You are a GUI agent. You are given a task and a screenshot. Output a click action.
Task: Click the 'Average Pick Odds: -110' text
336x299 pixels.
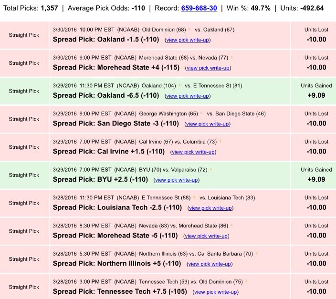[106, 9]
